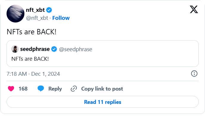Open the post info icon

point(194,74)
